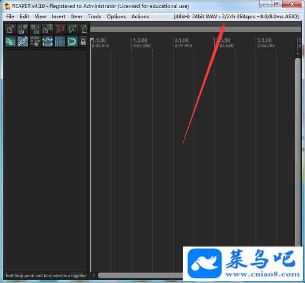305x283 pixels.
Task: Open Project settings from the toolbar
Action: click(48, 29)
